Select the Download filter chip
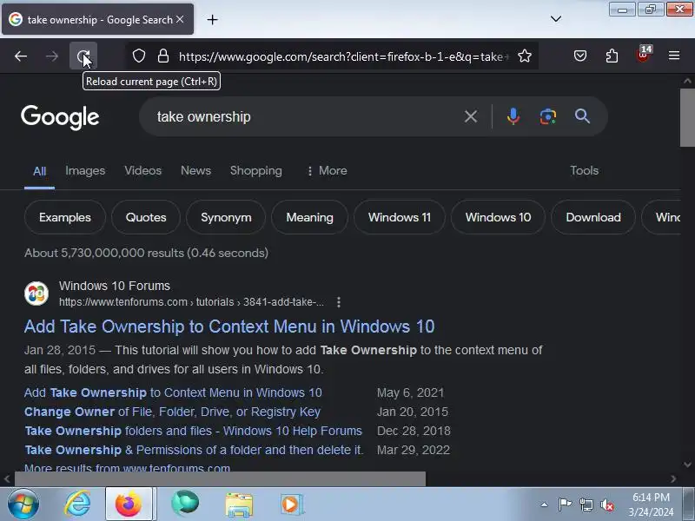 (593, 217)
